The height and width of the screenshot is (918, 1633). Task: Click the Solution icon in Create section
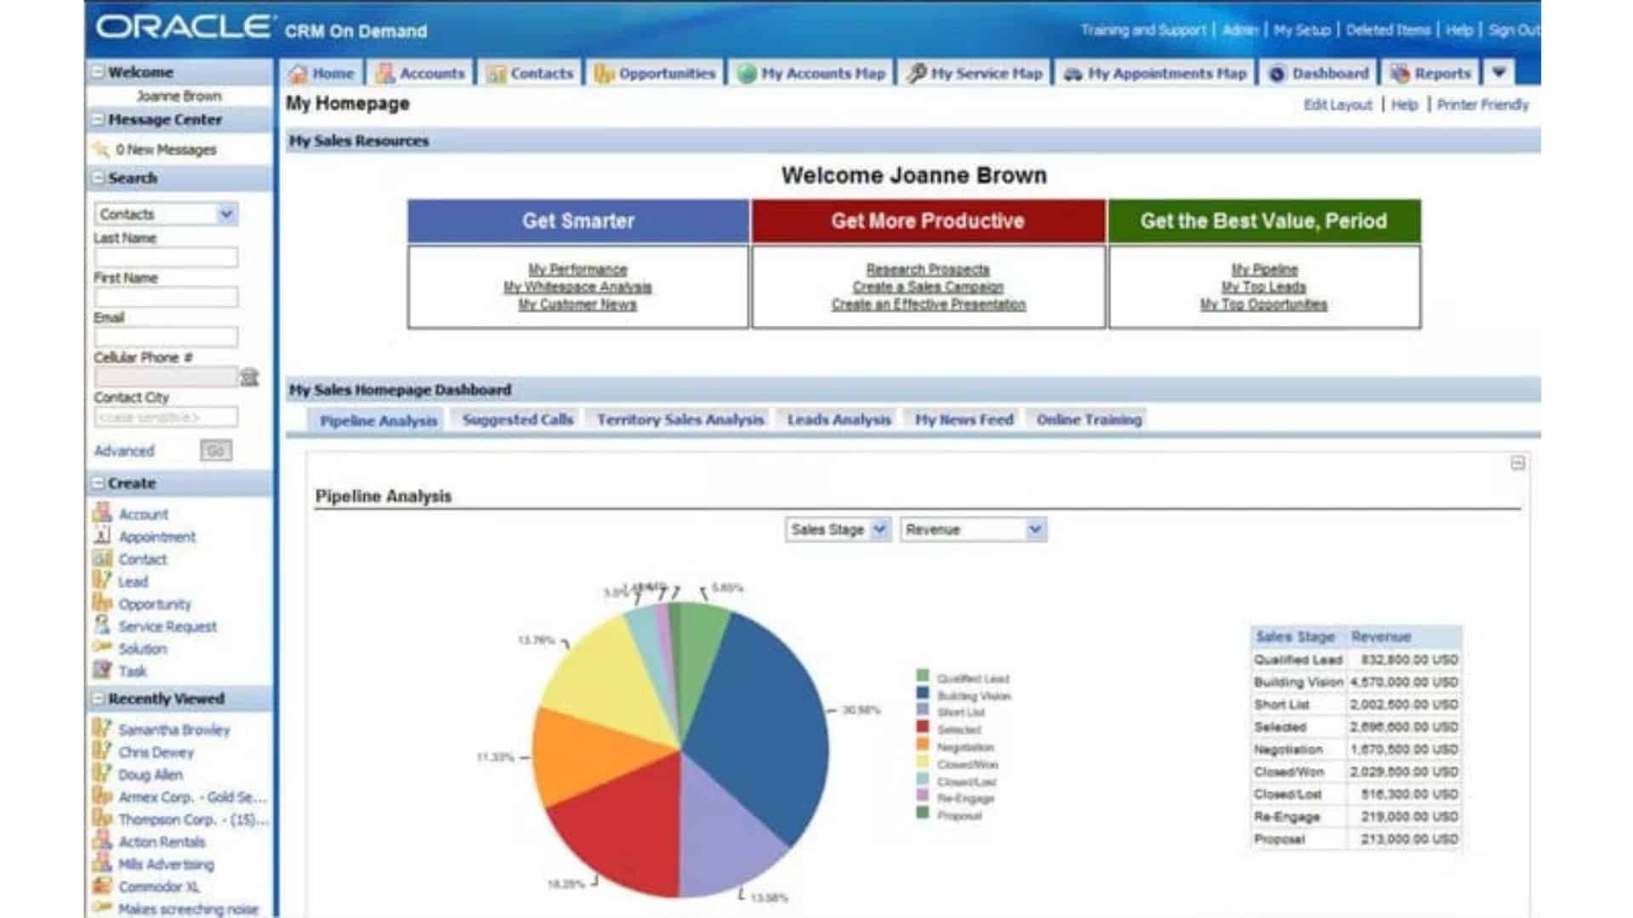pos(102,647)
